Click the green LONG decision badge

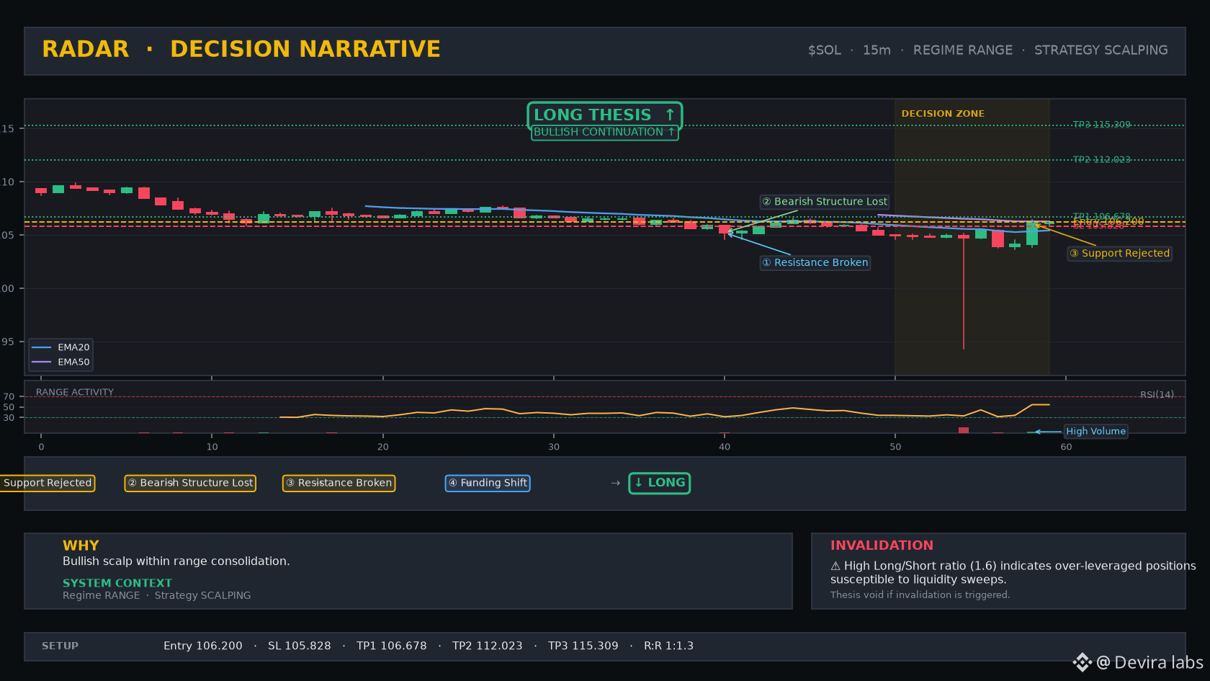point(660,483)
